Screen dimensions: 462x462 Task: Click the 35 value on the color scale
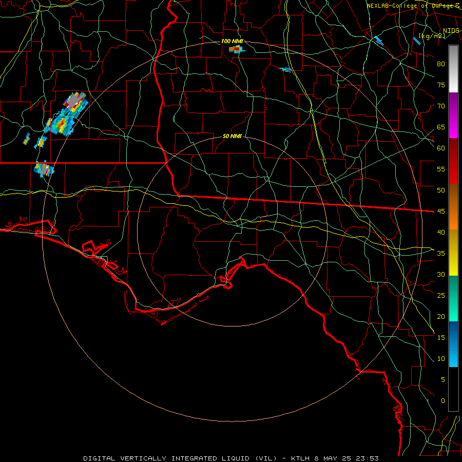pos(441,254)
